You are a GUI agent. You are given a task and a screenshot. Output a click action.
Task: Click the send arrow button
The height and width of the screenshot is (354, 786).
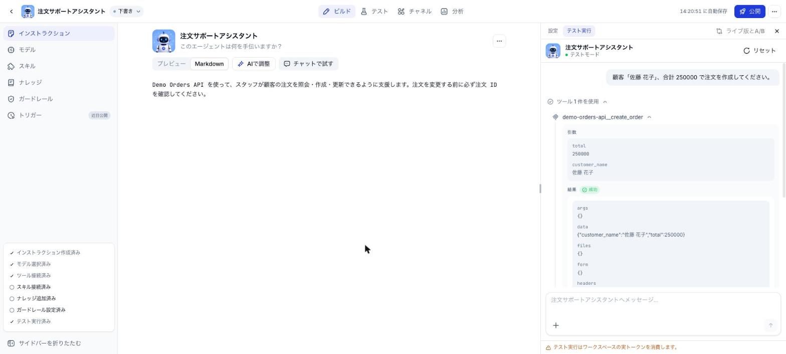(771, 325)
